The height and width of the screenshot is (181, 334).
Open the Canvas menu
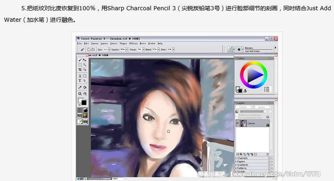click(x=95, y=43)
